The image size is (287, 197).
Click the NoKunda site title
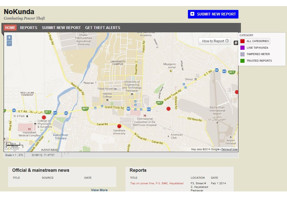coord(19,12)
